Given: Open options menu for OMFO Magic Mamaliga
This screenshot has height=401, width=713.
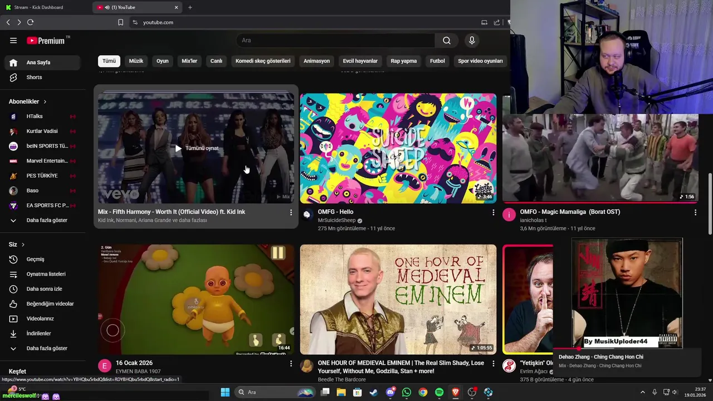Looking at the screenshot, I should coord(695,212).
